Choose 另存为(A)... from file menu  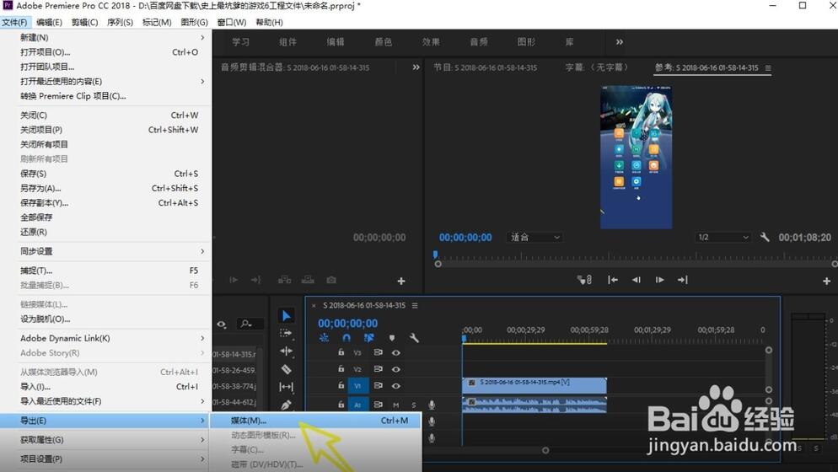click(40, 188)
